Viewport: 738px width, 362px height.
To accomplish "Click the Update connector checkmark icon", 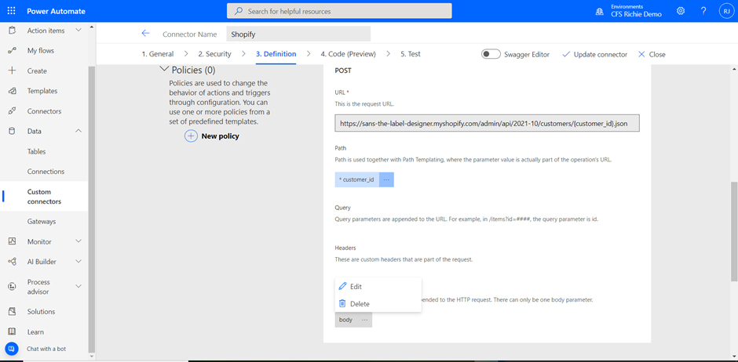I will 566,55.
